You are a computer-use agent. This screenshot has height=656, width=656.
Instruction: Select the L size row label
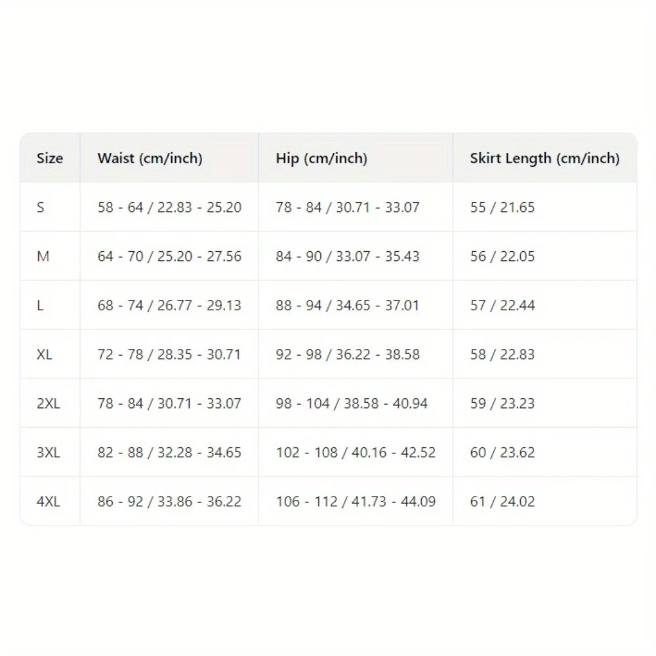(x=41, y=306)
